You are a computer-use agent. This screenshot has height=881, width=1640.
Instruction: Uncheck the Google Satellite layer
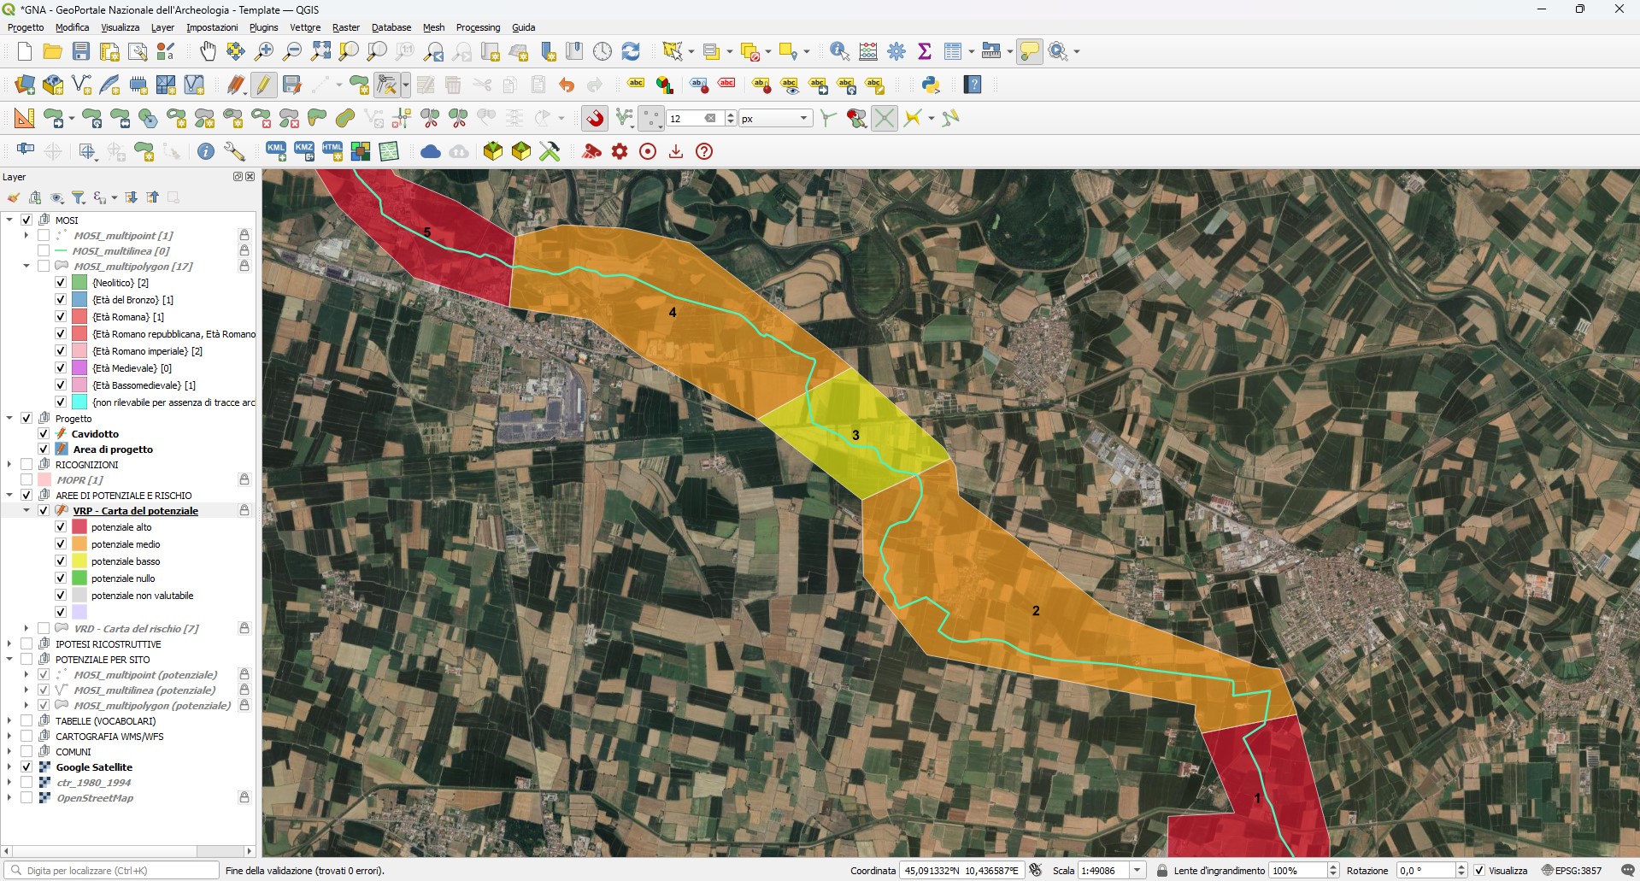tap(26, 767)
